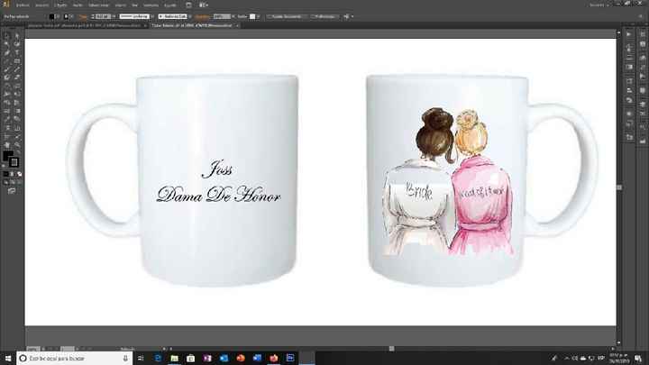This screenshot has width=649, height=365.
Task: Click the Windows Start button
Action: pyautogui.click(x=8, y=358)
